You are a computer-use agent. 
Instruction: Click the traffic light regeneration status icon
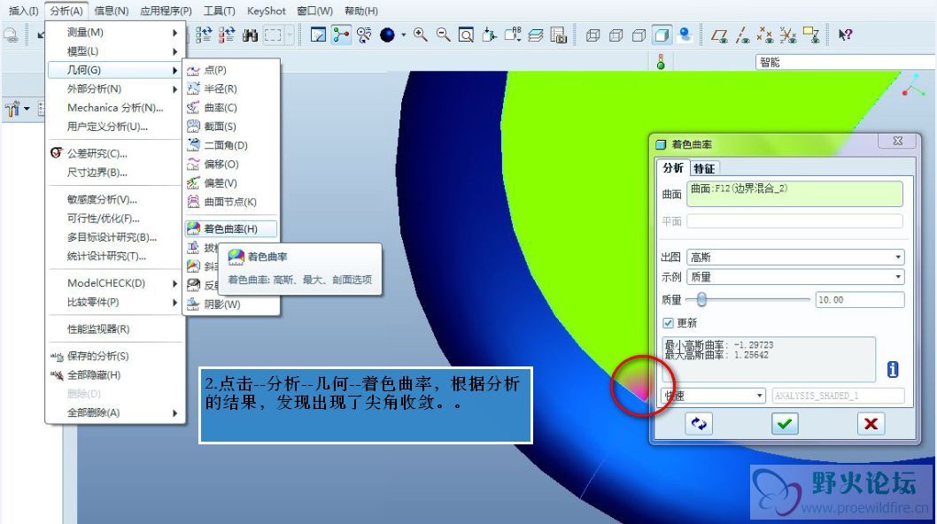point(661,62)
